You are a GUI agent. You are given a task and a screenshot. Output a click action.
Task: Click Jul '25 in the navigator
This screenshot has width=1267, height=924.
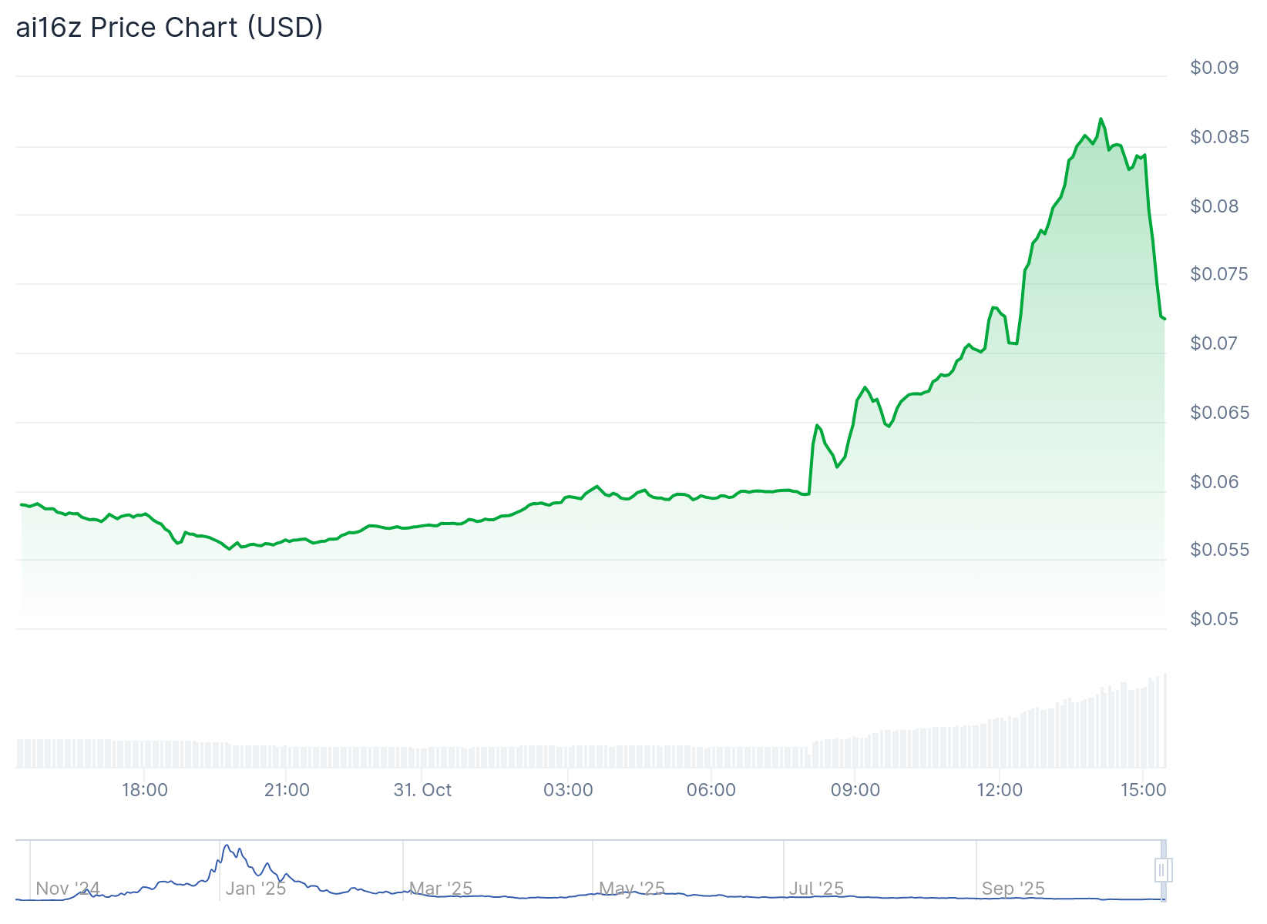(x=816, y=889)
